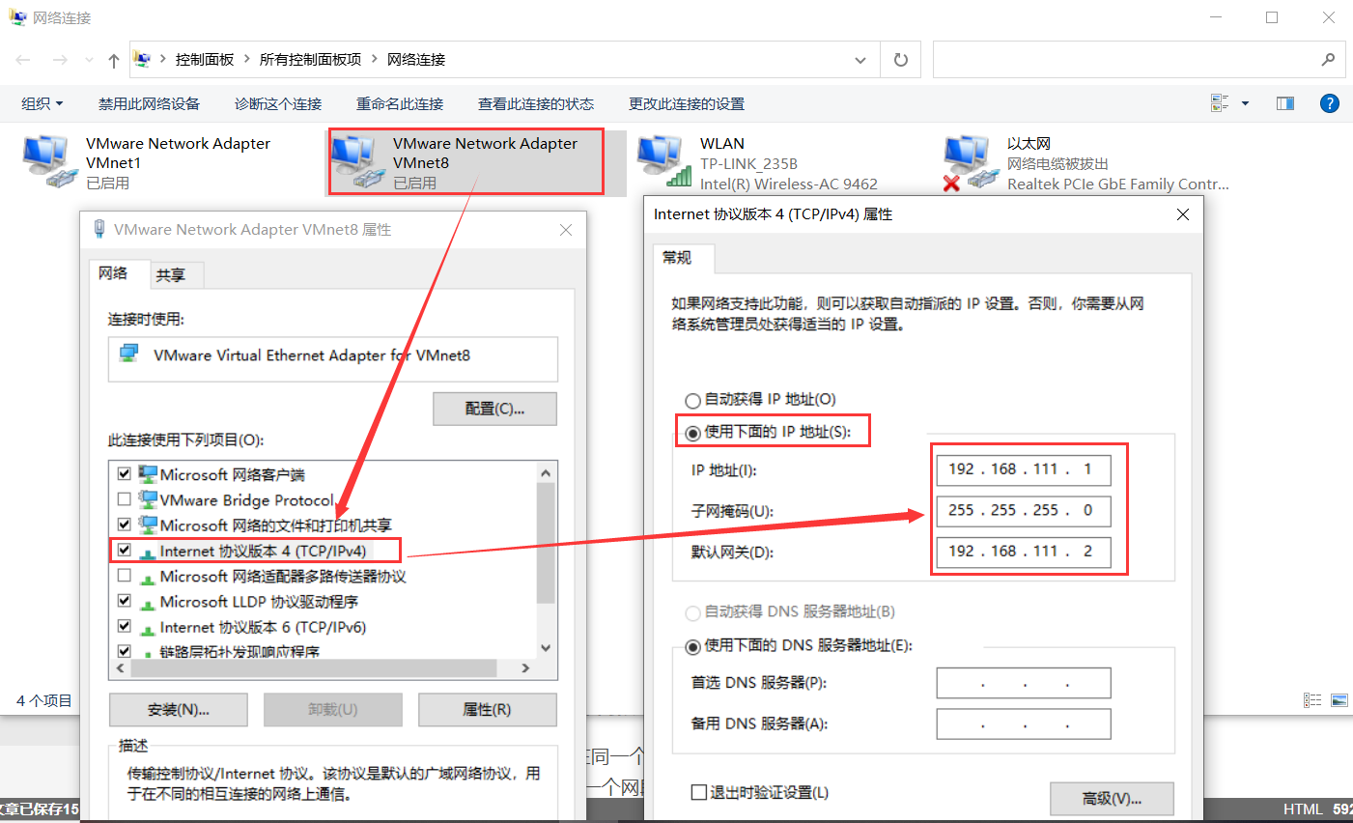Show the preview pane icon

tap(1284, 102)
